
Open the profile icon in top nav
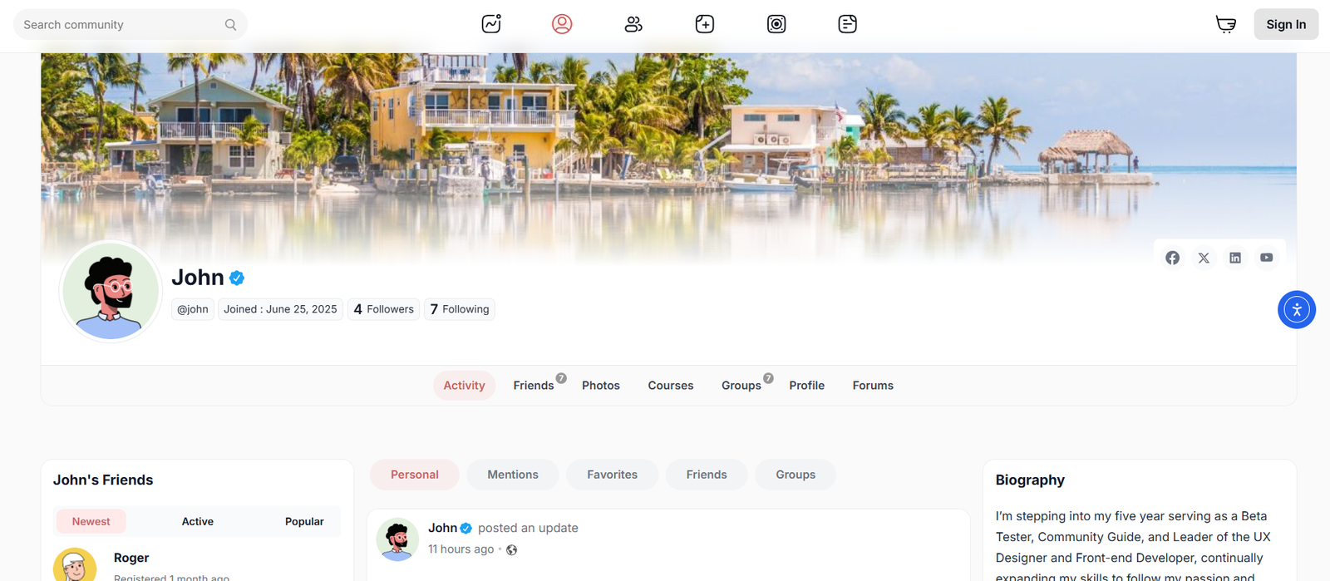(562, 24)
